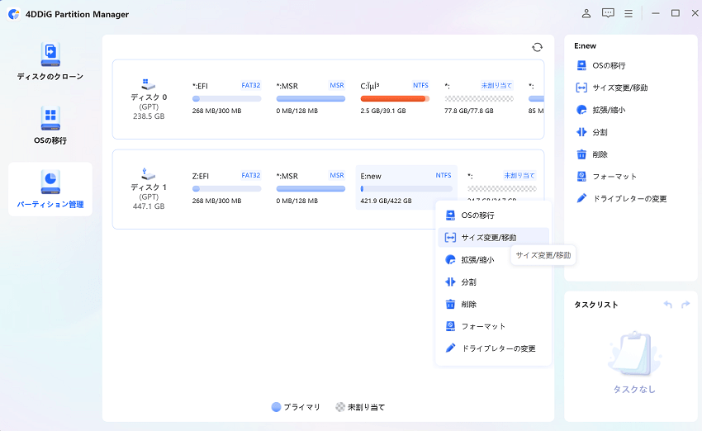Click the ディスク 0 drive icon
Viewport: 702px width, 431px height.
(x=148, y=84)
